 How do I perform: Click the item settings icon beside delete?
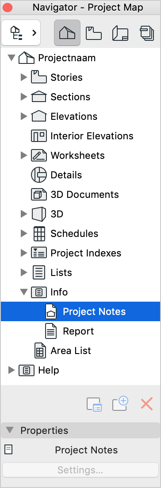[x=94, y=404]
